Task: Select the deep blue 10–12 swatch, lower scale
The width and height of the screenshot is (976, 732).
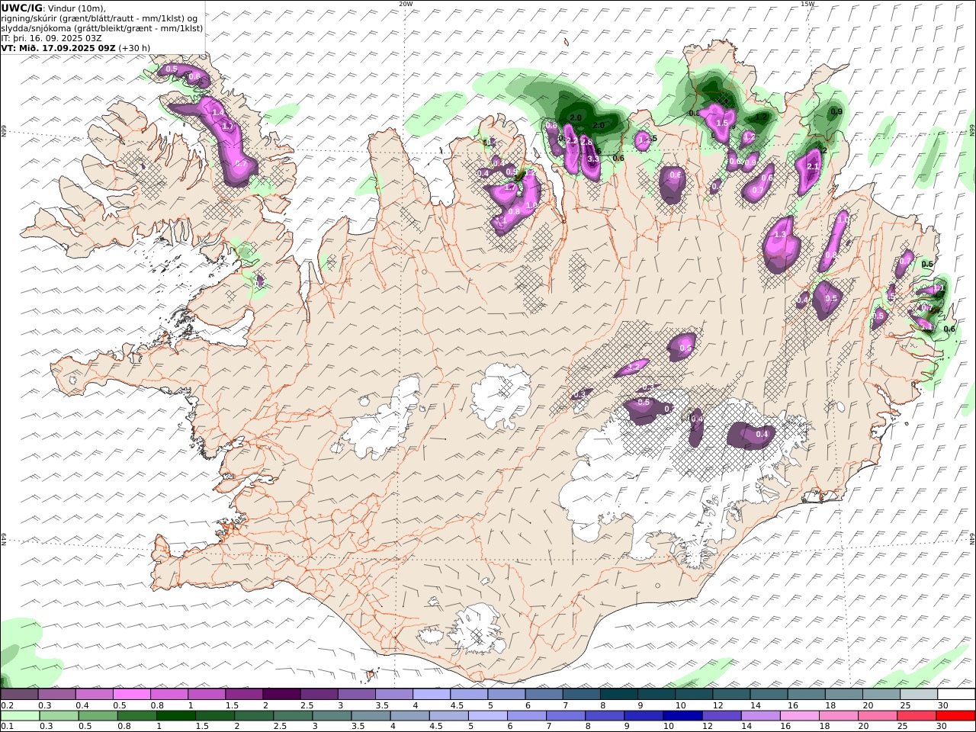Action: (682, 715)
